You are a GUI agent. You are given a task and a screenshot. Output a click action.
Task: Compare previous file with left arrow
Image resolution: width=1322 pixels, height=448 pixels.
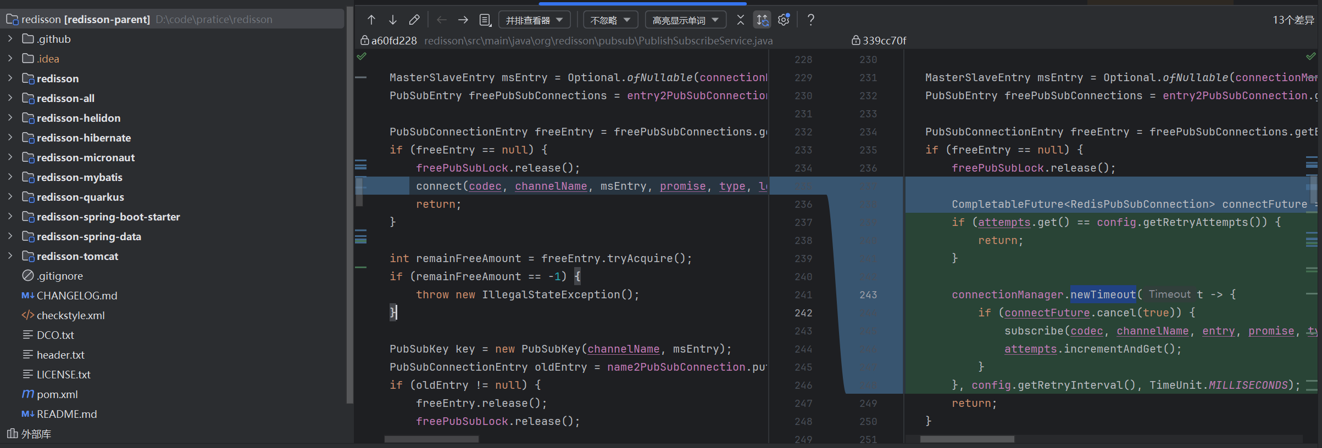441,20
